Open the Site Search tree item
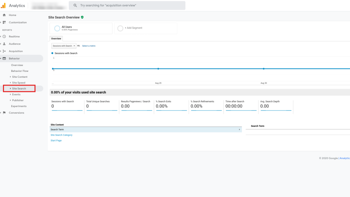This screenshot has height=197, width=350. [x=19, y=89]
